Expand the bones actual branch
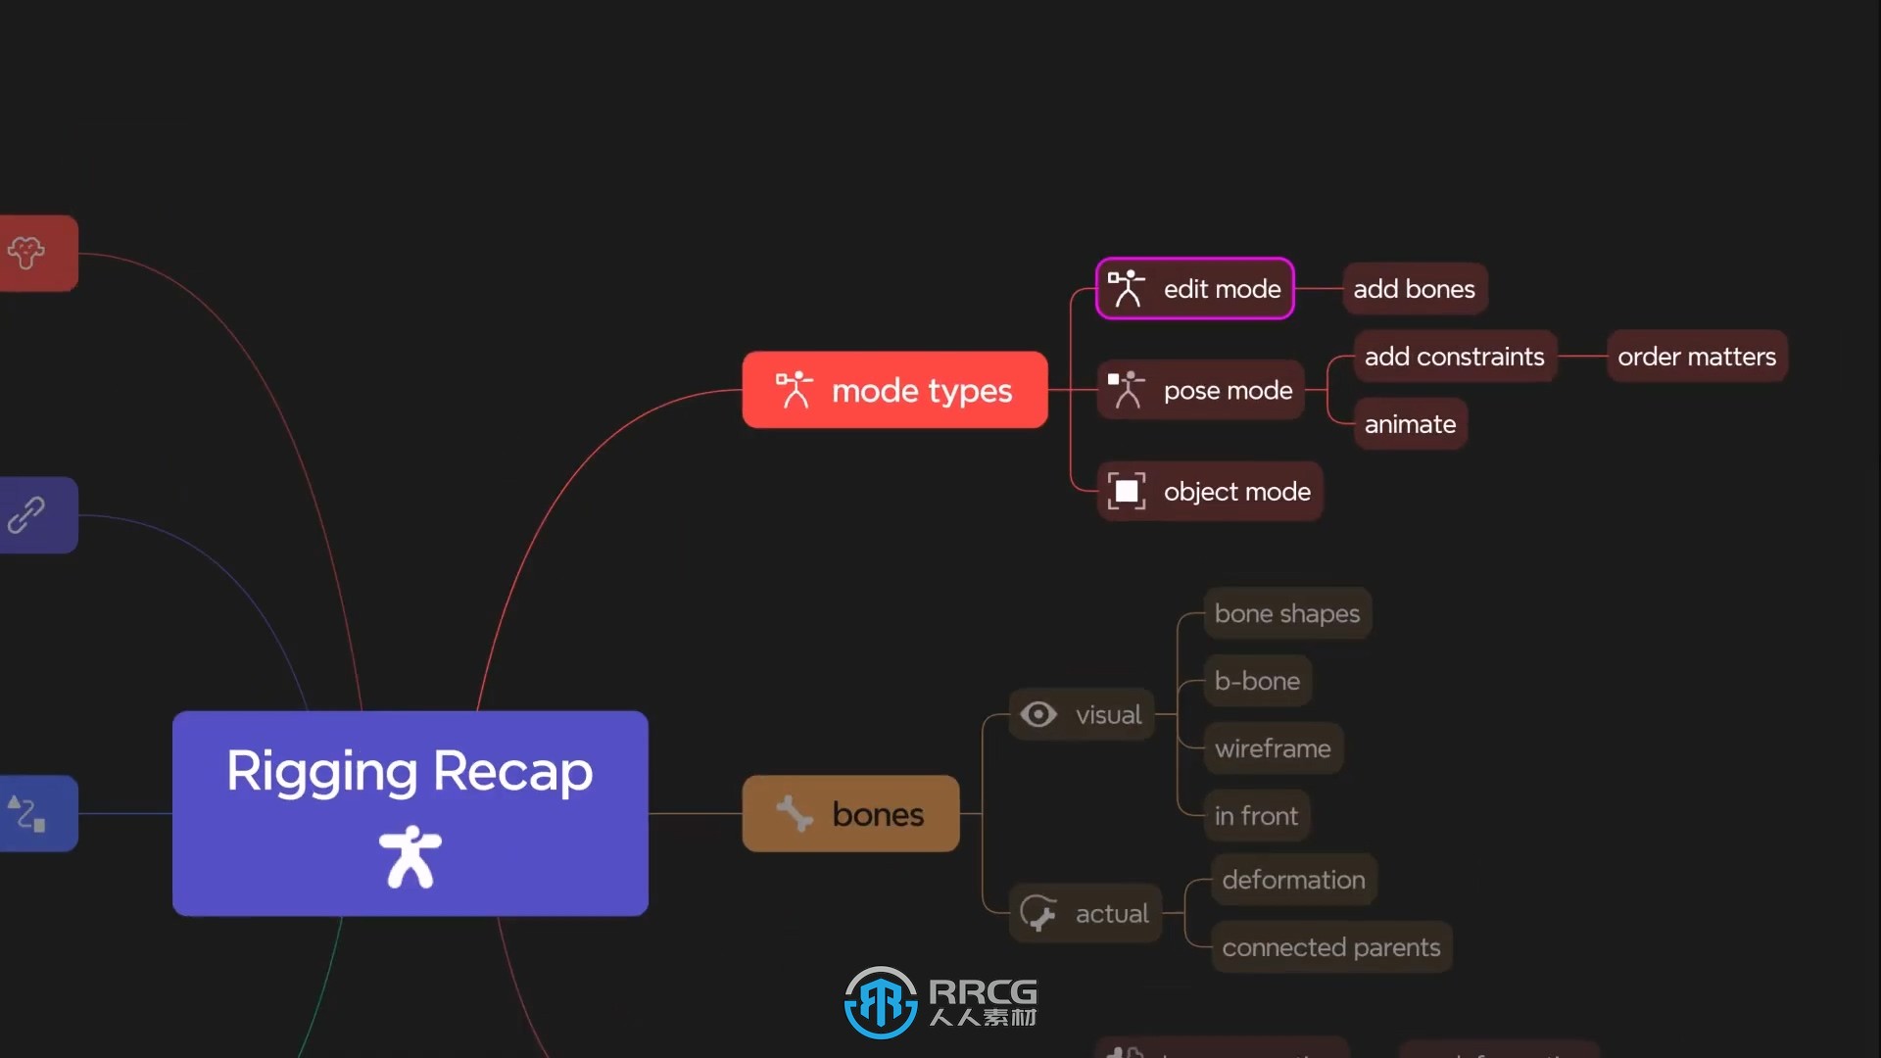 (1084, 913)
